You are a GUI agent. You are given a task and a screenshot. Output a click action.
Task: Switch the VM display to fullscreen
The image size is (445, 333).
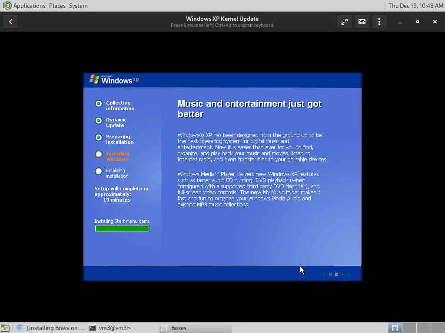[x=344, y=22]
